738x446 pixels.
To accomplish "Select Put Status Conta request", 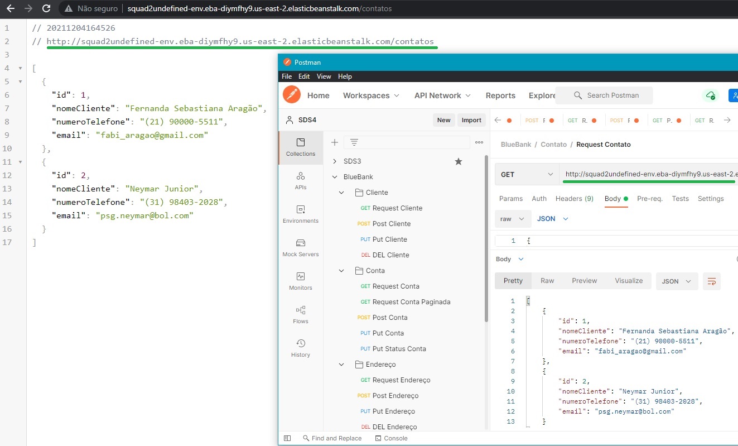I will (399, 349).
